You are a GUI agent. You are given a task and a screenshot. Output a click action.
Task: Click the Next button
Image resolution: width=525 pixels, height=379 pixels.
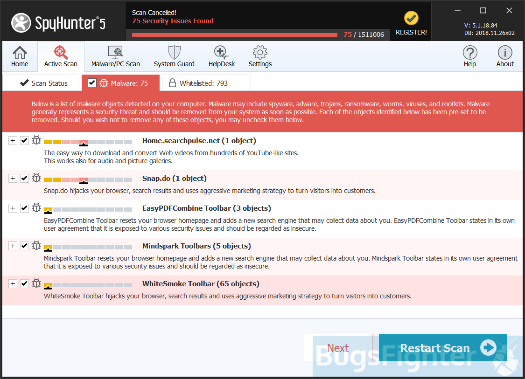coord(338,348)
